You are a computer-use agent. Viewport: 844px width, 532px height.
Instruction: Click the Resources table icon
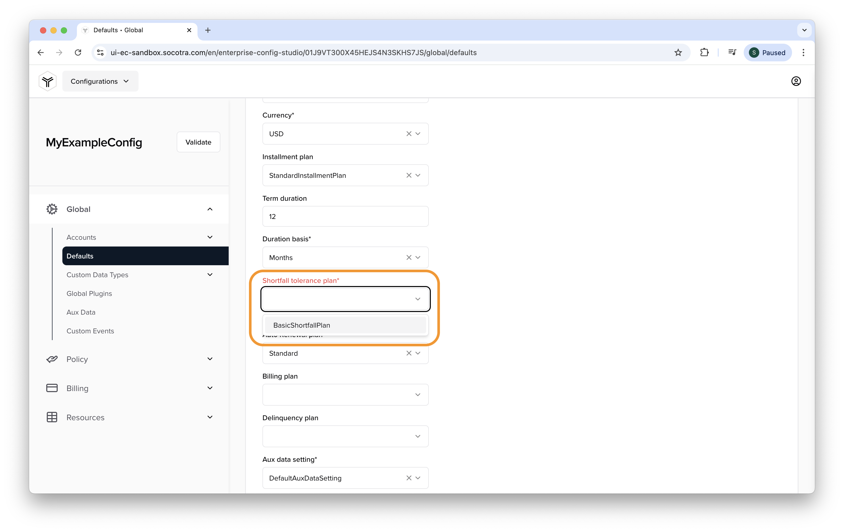point(52,417)
